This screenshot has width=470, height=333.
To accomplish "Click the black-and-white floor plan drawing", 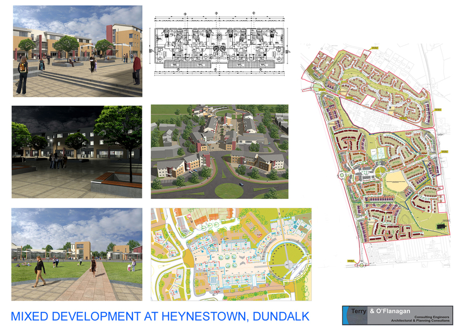I will coord(221,46).
